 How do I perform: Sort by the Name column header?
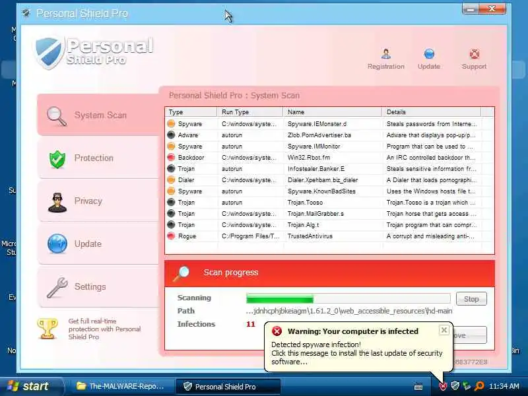333,112
